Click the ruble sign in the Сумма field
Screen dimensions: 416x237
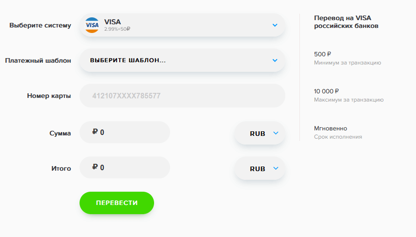pyautogui.click(x=95, y=132)
